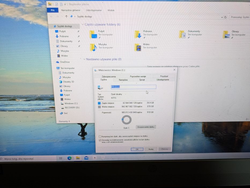This screenshot has width=250, height=188.
Task: Switch to Sprzęt tab in dialog
Action: (142, 80)
